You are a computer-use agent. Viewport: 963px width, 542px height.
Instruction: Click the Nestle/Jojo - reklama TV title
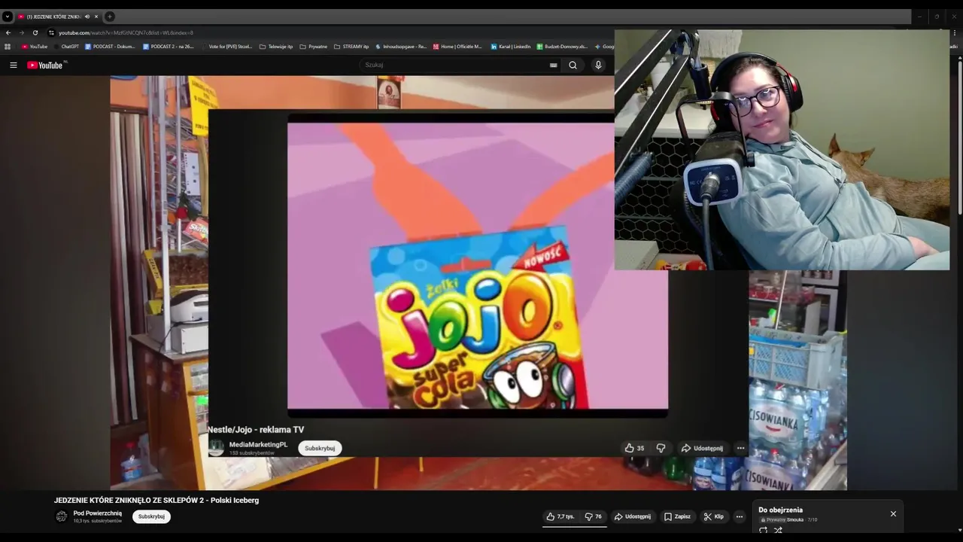click(x=256, y=429)
